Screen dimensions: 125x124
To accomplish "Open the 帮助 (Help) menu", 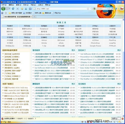I will (x=48, y=5).
